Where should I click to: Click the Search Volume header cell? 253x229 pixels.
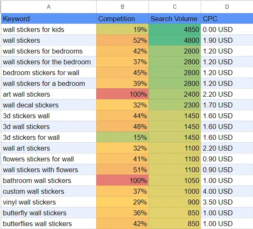(x=175, y=19)
